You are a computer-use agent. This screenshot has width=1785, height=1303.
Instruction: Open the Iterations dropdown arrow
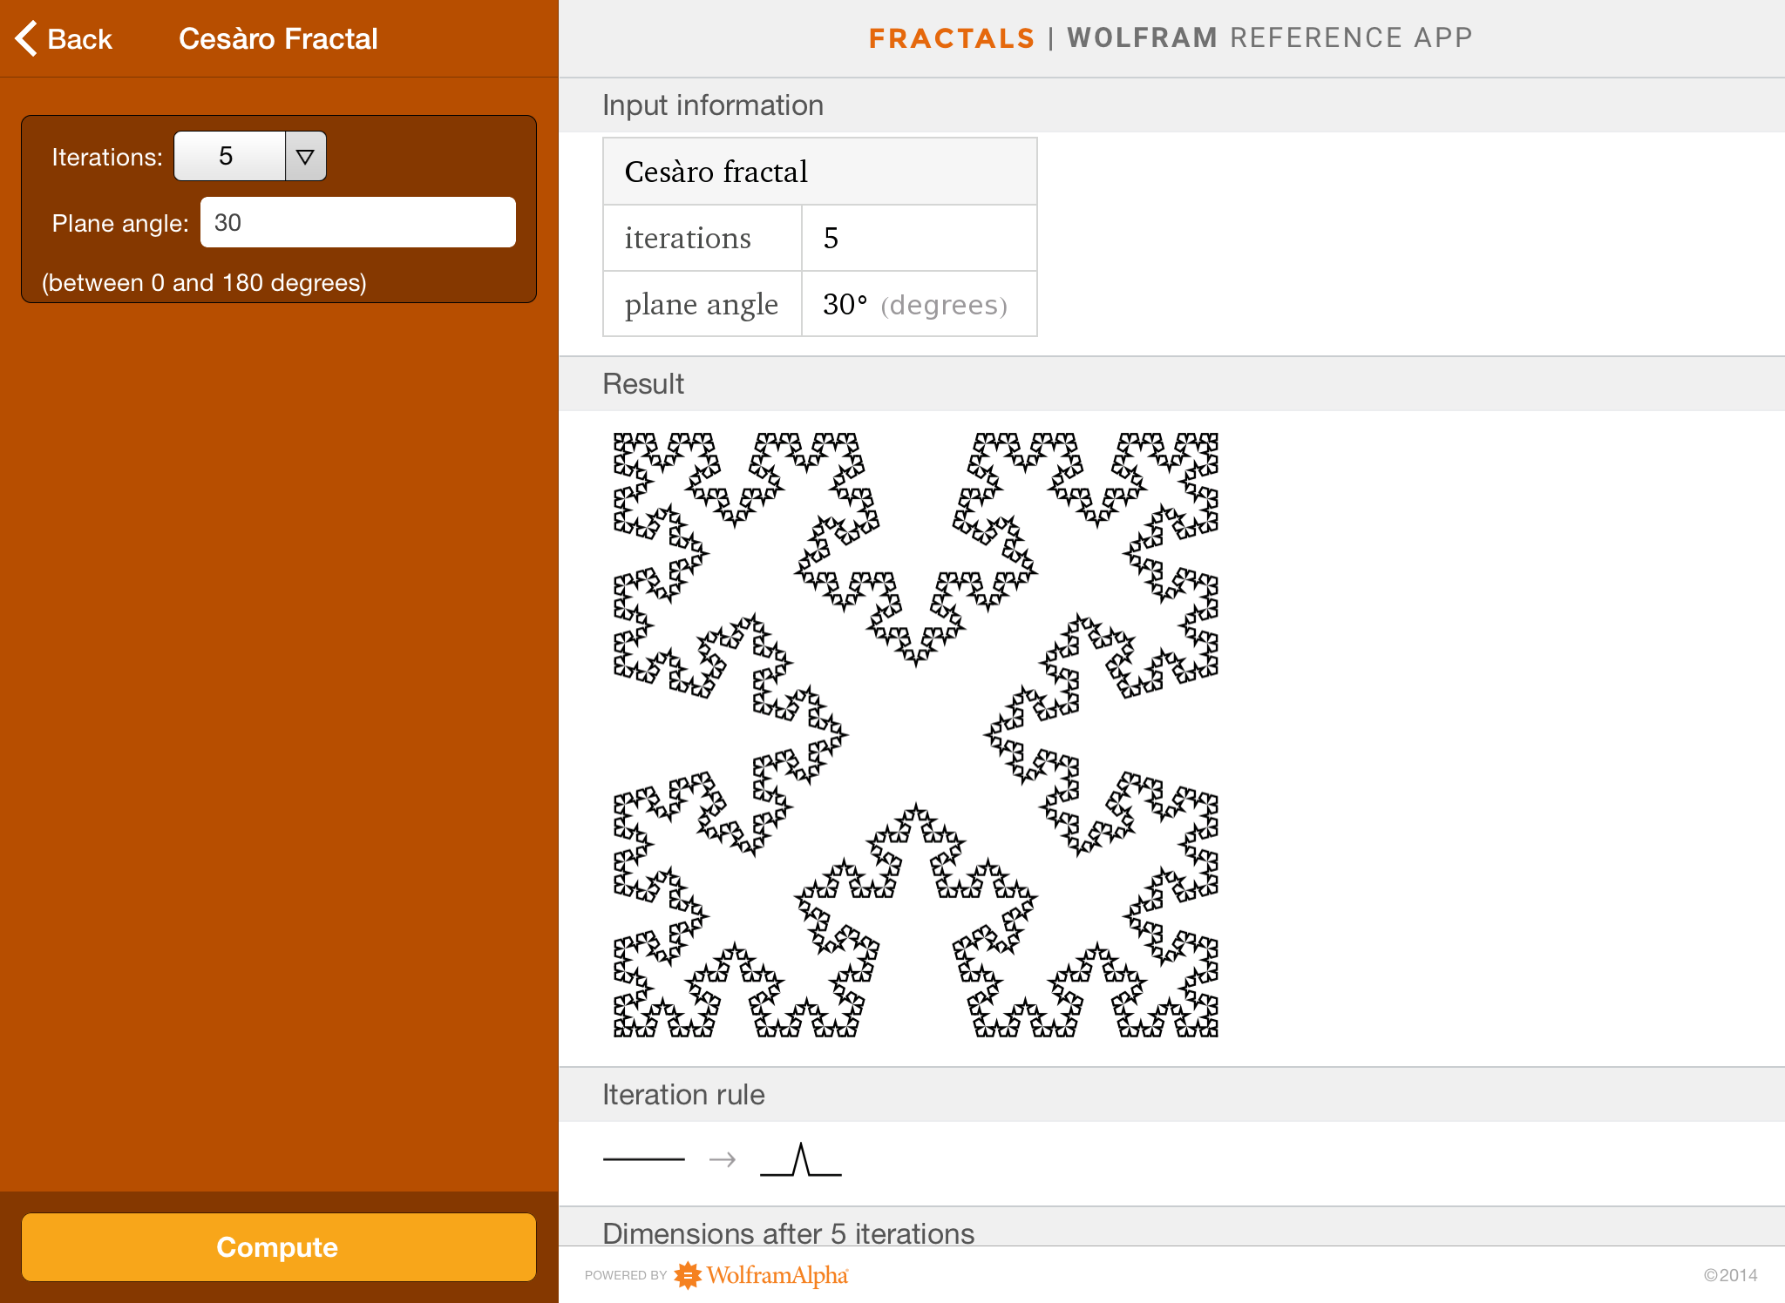(x=305, y=157)
